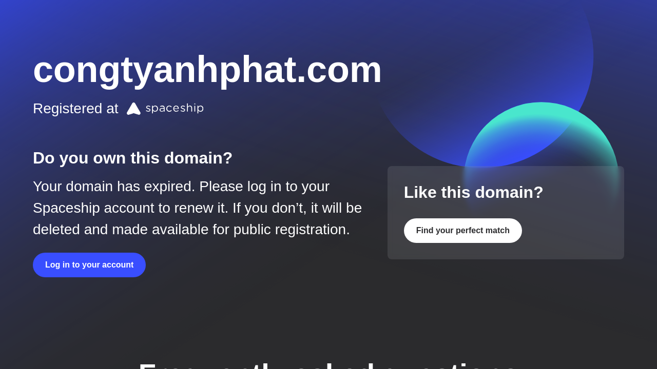Viewport: 657px width, 369px height.
Task: Click public registration phrase in paragraph
Action: click(x=292, y=230)
